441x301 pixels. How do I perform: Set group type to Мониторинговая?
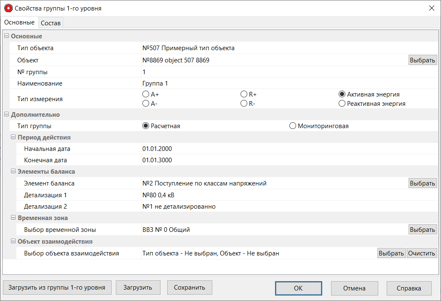[293, 126]
